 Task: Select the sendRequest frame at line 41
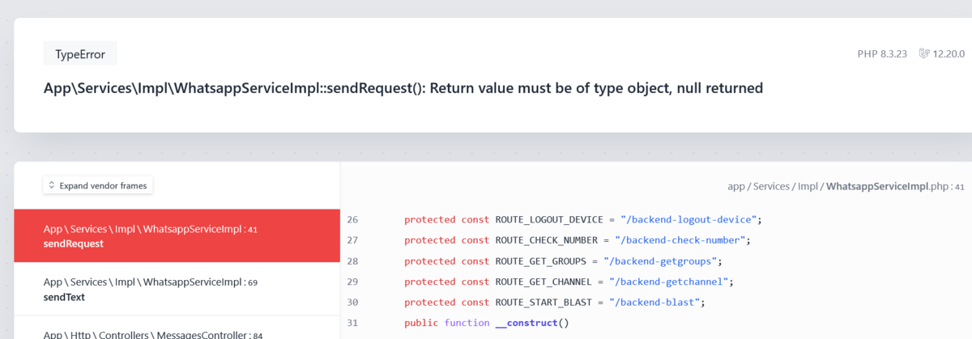coord(177,236)
